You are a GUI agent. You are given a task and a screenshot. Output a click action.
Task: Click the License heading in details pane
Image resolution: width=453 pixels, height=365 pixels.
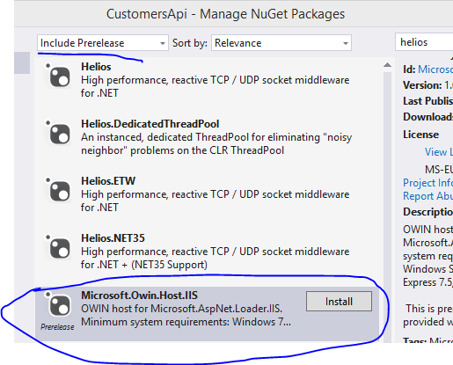click(420, 135)
